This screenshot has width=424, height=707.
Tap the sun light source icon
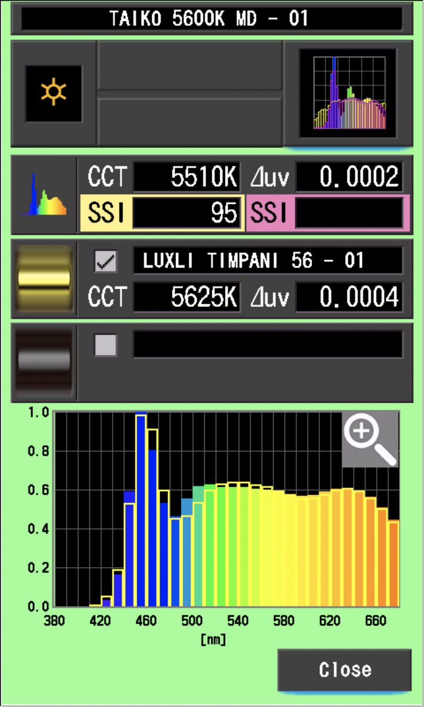(x=53, y=93)
